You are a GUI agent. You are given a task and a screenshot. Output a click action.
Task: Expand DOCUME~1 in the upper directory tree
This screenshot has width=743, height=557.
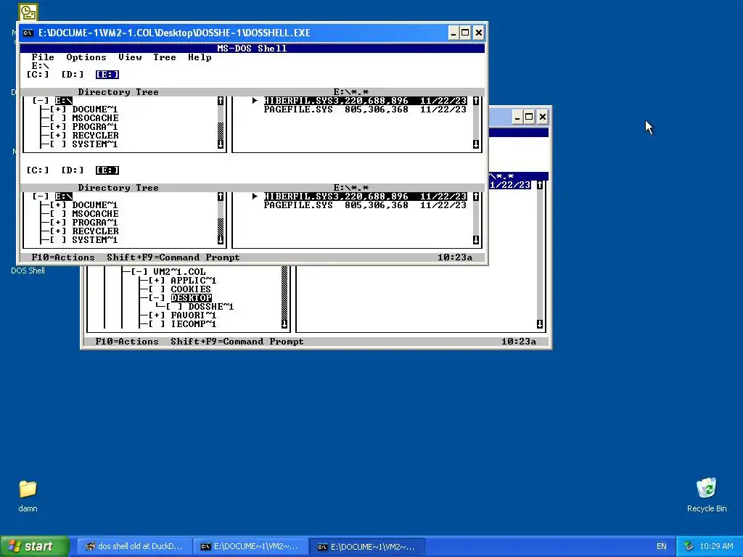click(58, 110)
